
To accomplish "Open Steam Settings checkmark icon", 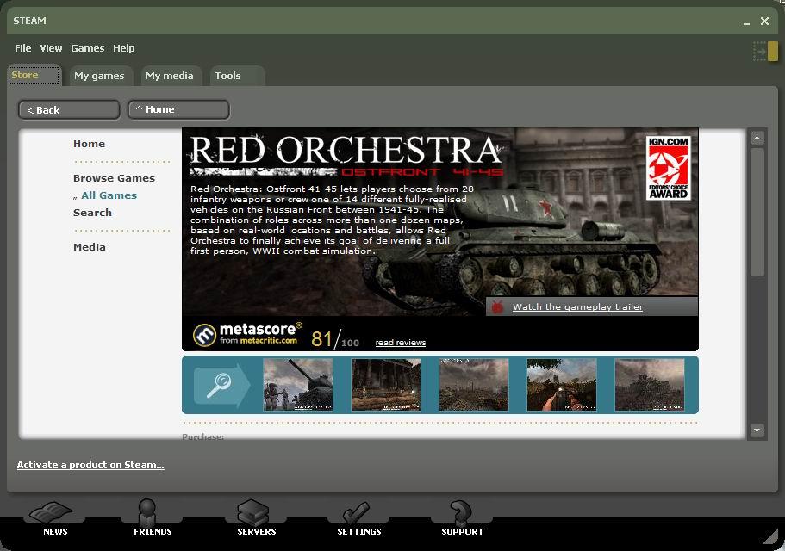I will tap(357, 513).
